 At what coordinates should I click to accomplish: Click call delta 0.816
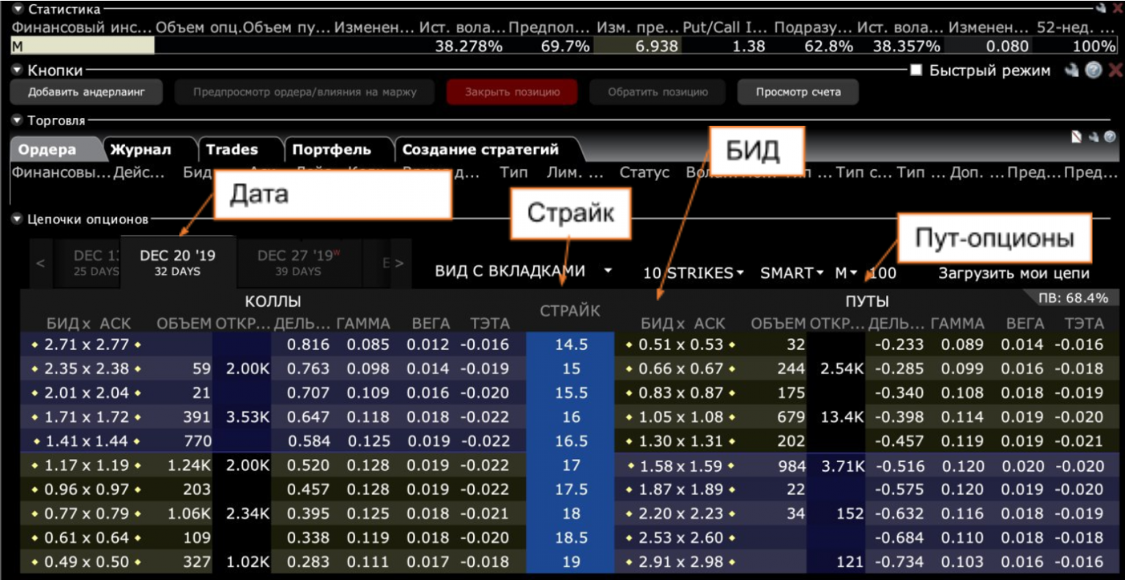pyautogui.click(x=308, y=344)
